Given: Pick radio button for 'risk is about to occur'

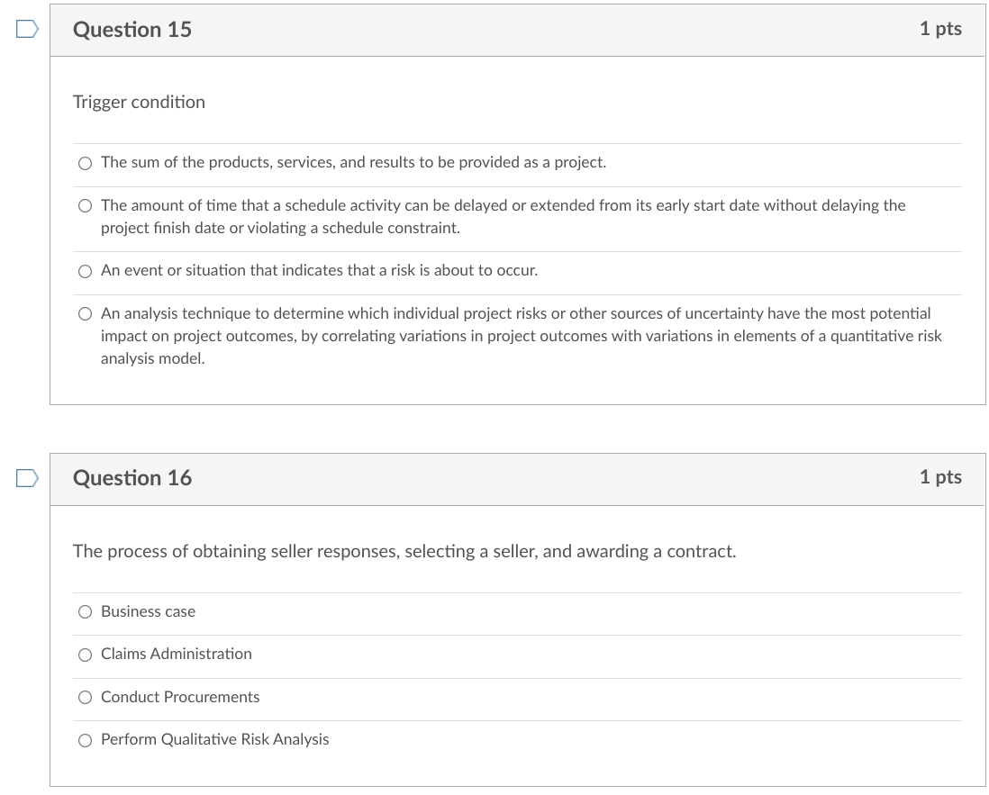Looking at the screenshot, I should pos(85,271).
